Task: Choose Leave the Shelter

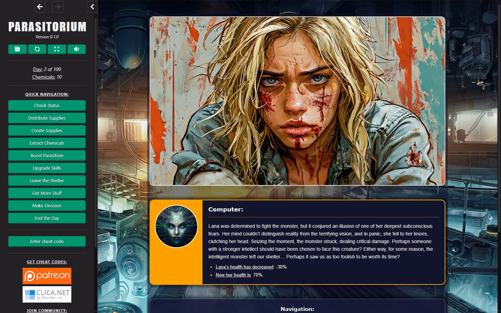Action: pos(47,180)
